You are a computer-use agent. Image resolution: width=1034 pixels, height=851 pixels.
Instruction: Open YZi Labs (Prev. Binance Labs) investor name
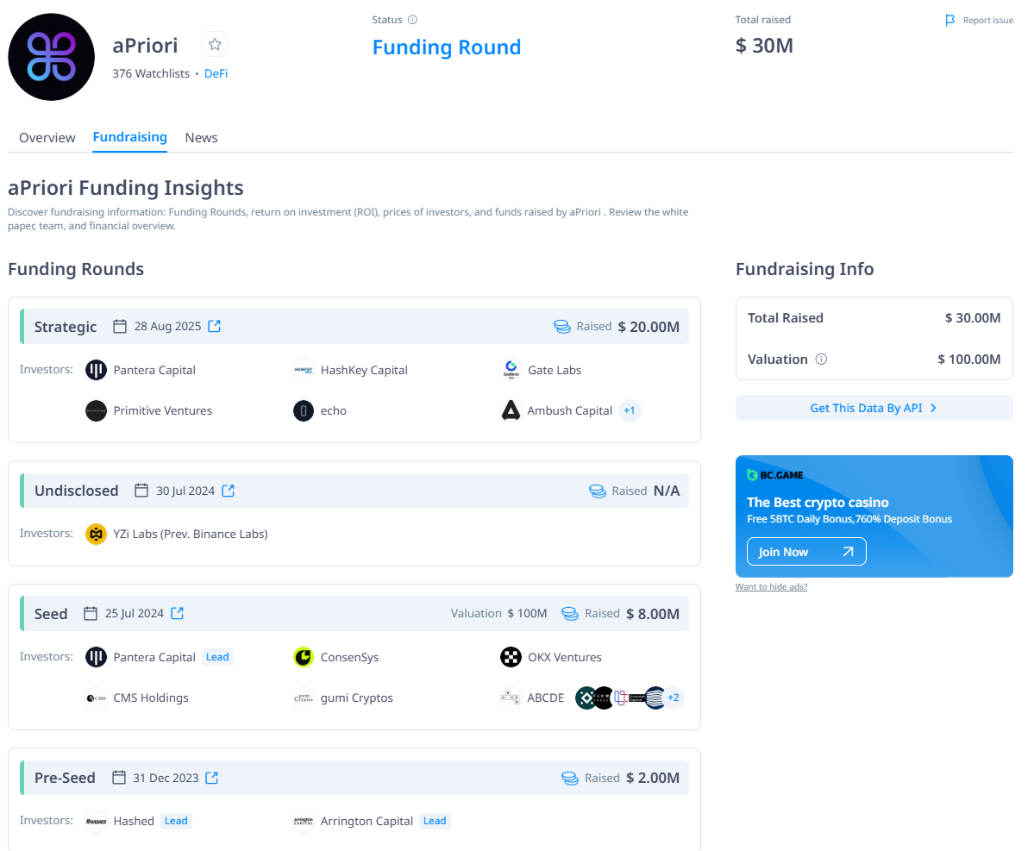click(x=191, y=534)
